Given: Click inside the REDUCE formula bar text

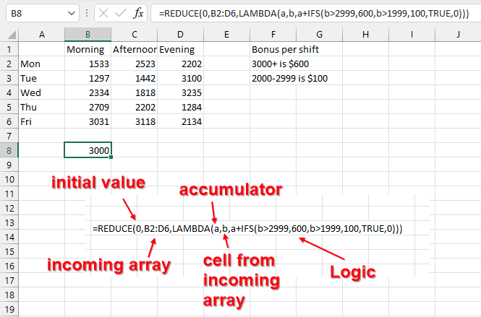Looking at the screenshot, I should pyautogui.click(x=311, y=14).
